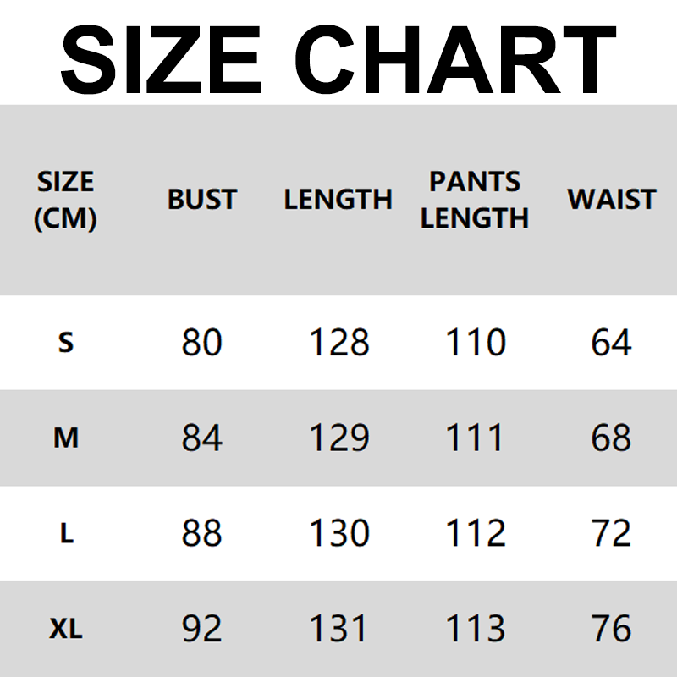Click bust value 80 for size S
The width and height of the screenshot is (677, 677).
click(x=202, y=343)
